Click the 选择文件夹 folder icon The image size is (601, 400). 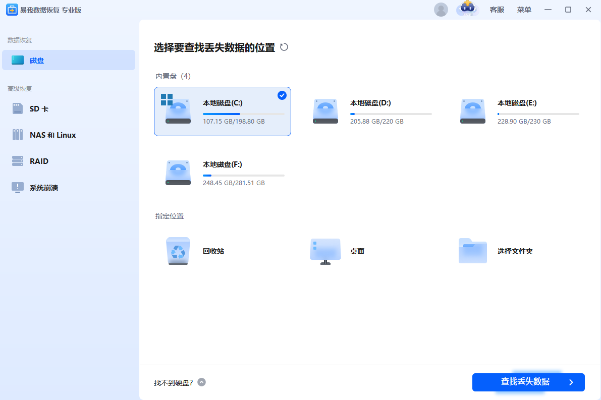click(473, 251)
